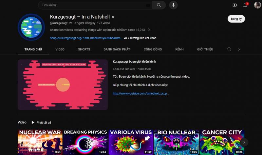Click the Phát tất cả play-all button
This screenshot has height=155, width=262.
41,123
